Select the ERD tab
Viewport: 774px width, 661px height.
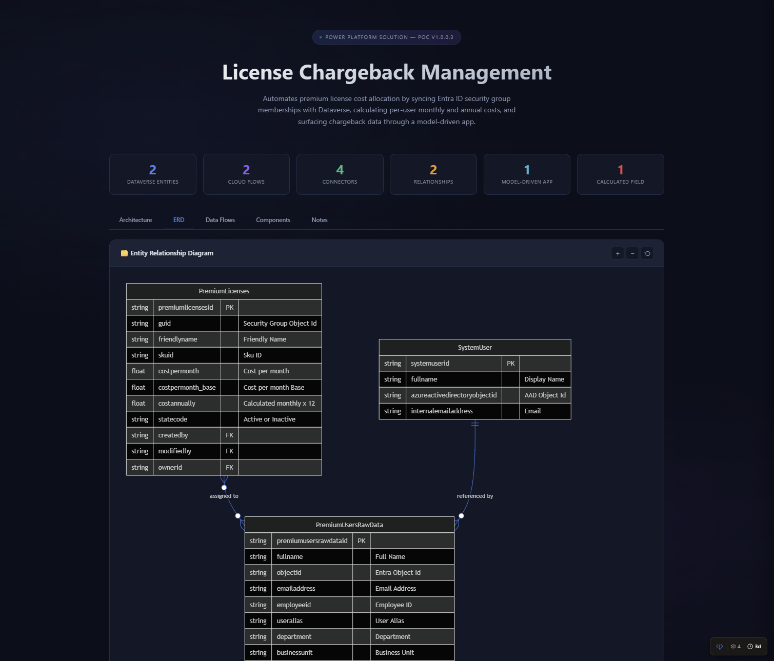(x=178, y=219)
